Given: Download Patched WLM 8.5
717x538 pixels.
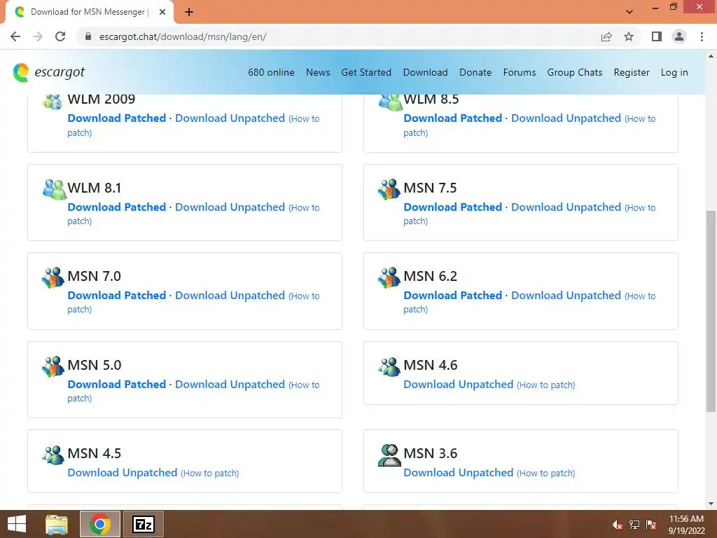Looking at the screenshot, I should tap(453, 118).
